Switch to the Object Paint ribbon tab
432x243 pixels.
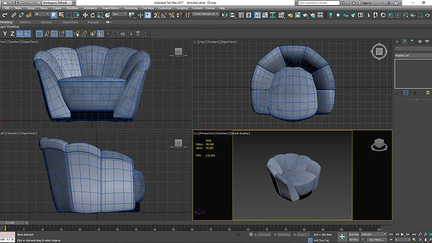(70, 22)
